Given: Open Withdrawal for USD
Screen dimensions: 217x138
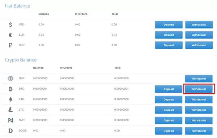Looking at the screenshot, I should (x=199, y=25).
